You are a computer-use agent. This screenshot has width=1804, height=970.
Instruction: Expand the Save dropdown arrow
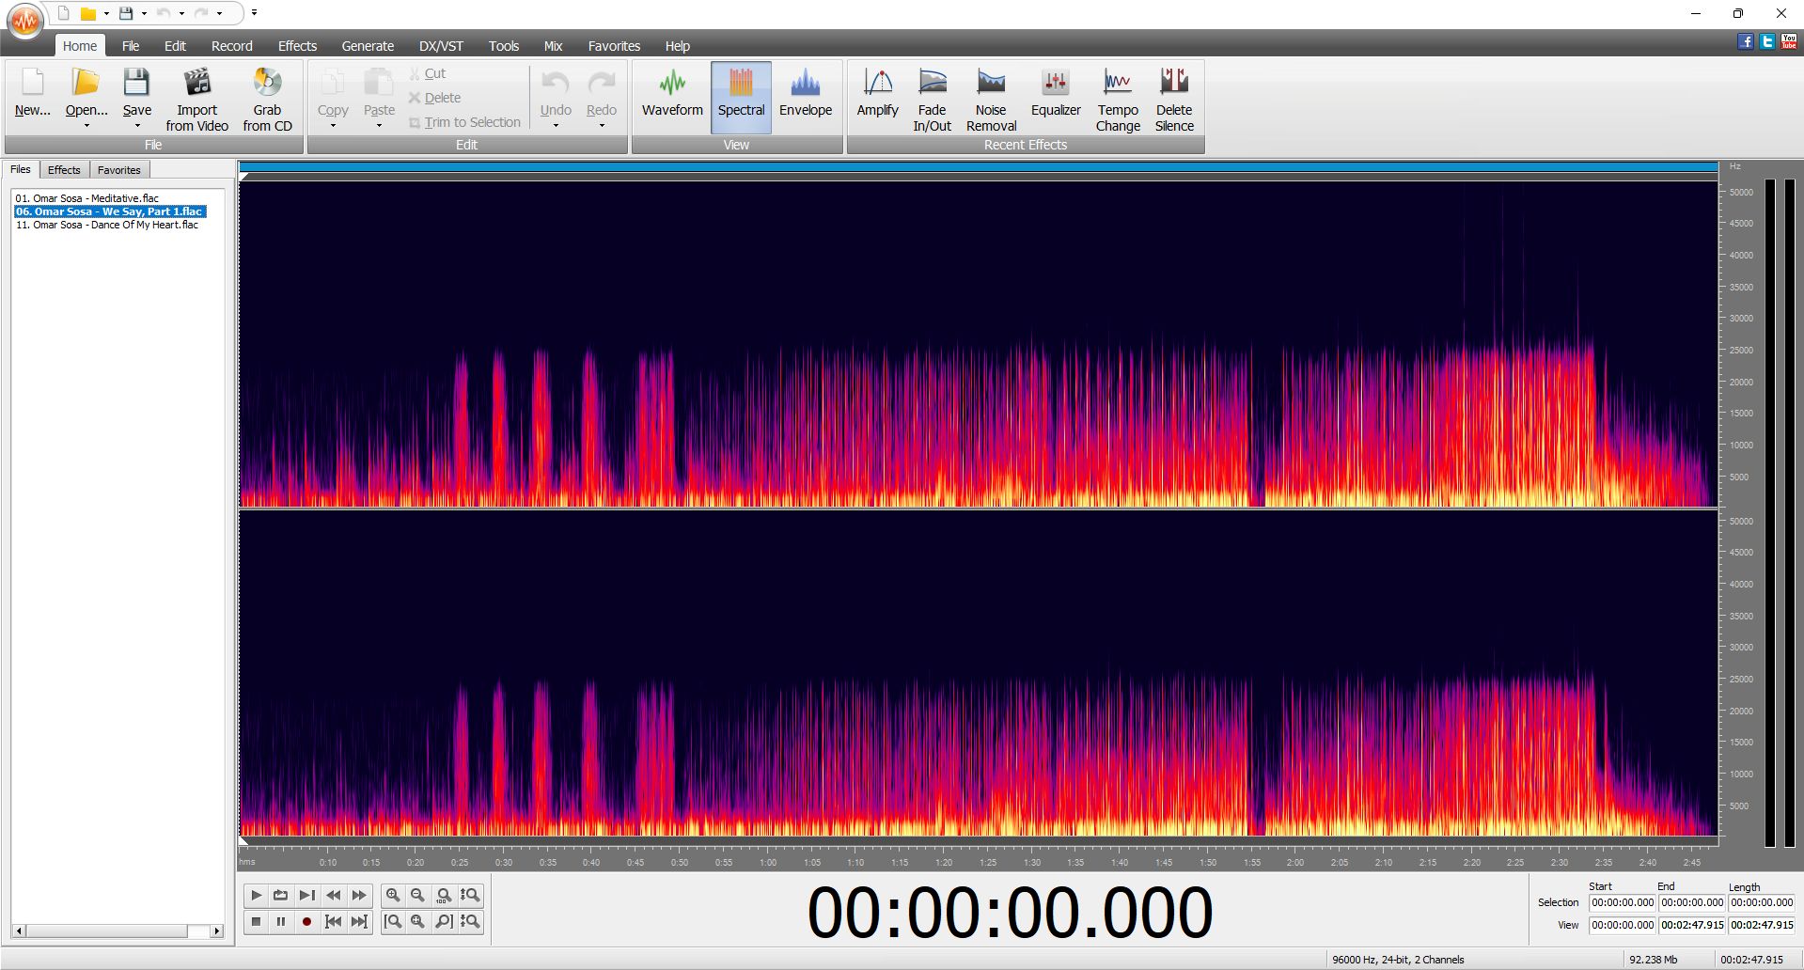137,126
